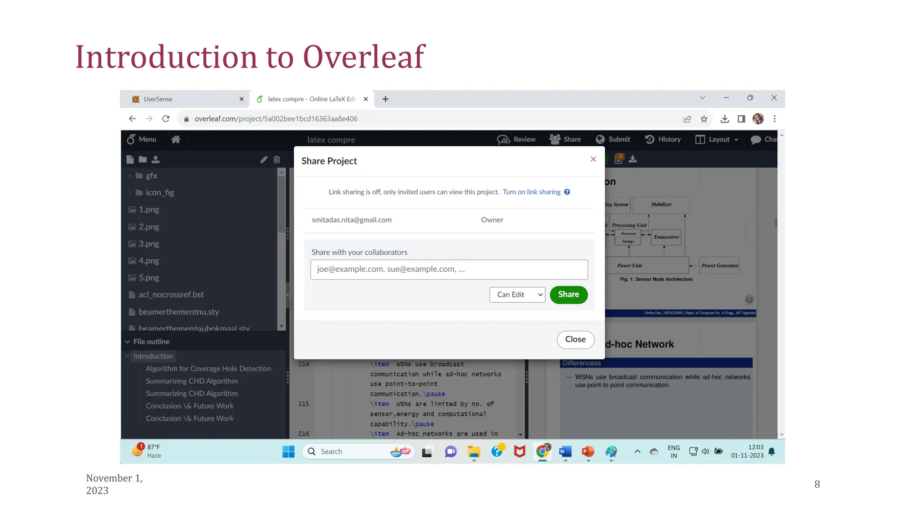Open Chrome three-dot menu
The image size is (906, 509).
pos(775,119)
